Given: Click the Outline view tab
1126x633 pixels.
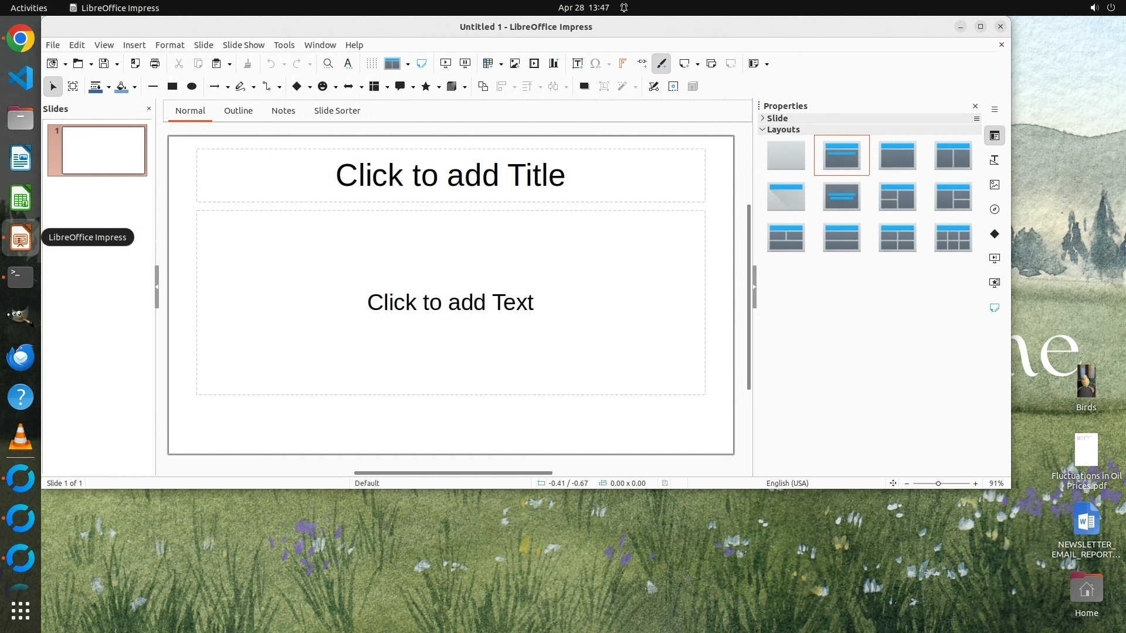Looking at the screenshot, I should [x=238, y=110].
